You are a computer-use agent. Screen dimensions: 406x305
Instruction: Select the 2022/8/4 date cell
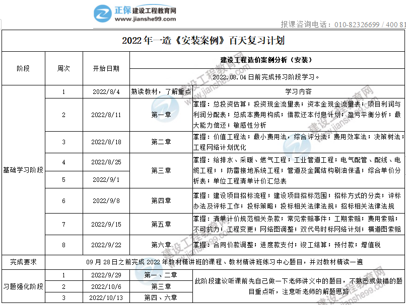coord(106,92)
